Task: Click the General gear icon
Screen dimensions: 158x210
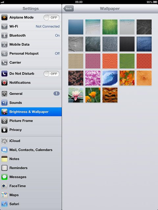Action: pyautogui.click(x=4, y=94)
